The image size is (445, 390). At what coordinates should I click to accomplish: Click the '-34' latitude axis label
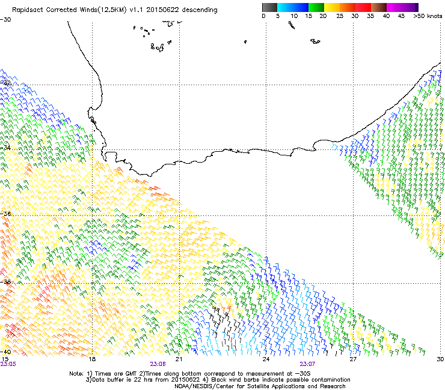pos(5,148)
